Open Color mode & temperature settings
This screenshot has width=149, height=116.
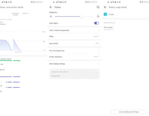(74, 30)
